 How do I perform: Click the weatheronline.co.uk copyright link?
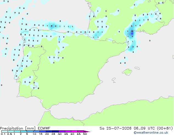click(x=151, y=133)
